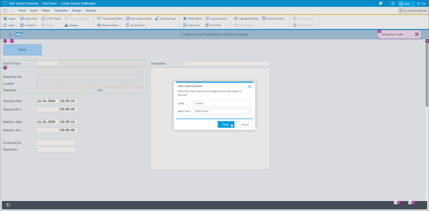Screen dimensions: 429x211
Task: Click the large Save button on canvas
Action: click(x=22, y=50)
